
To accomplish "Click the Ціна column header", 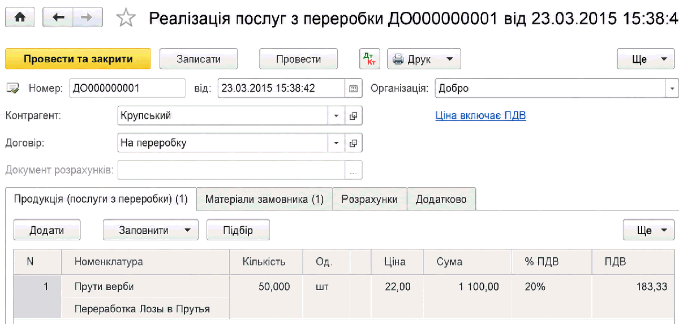I will [396, 262].
